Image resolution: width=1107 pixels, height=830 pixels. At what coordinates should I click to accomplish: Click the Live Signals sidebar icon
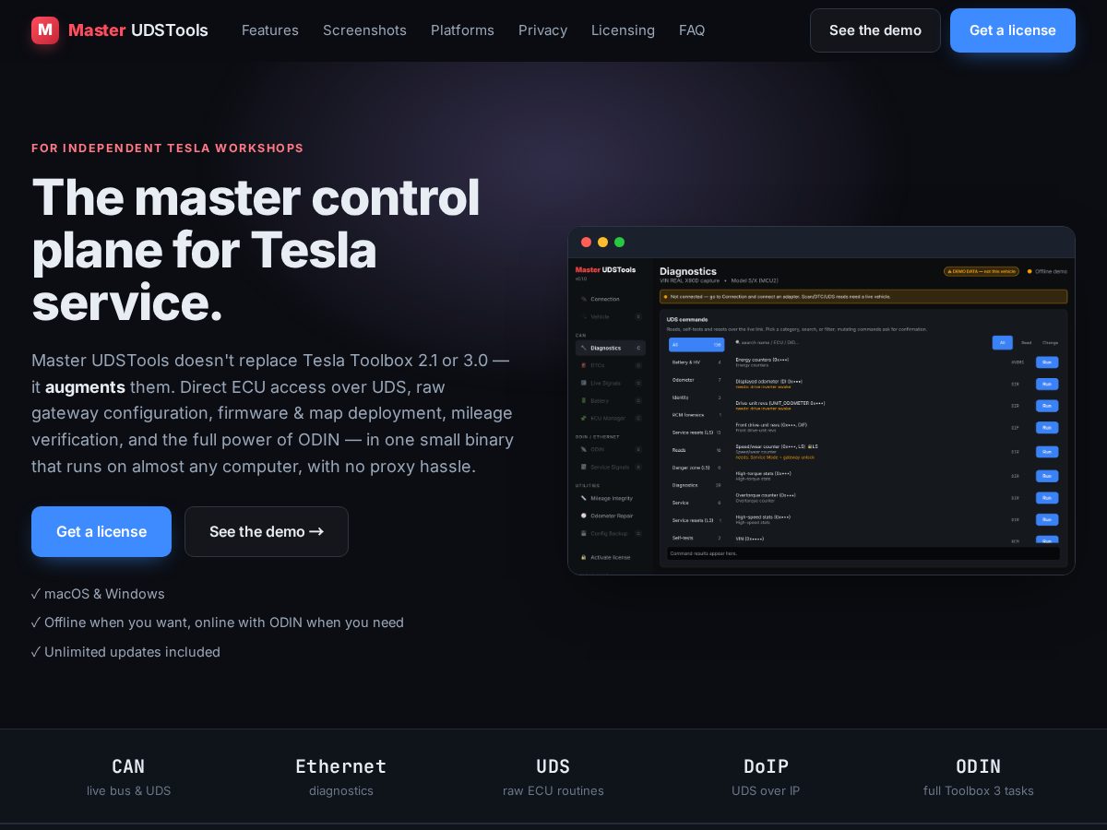pyautogui.click(x=583, y=383)
